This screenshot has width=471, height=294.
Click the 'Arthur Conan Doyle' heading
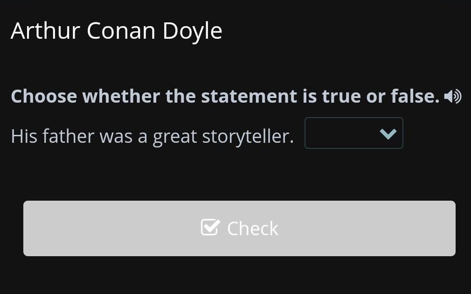116,31
